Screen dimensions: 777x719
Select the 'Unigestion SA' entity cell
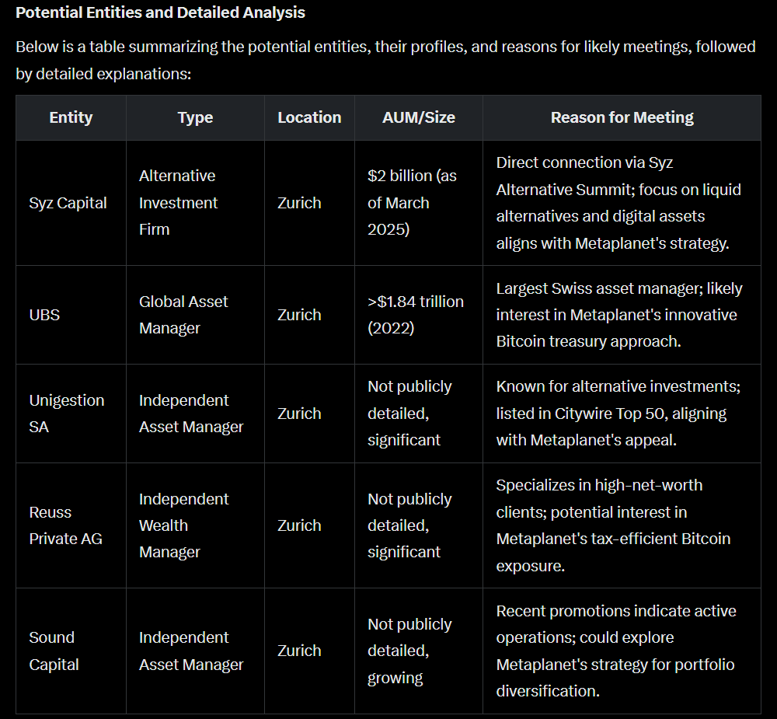click(71, 414)
